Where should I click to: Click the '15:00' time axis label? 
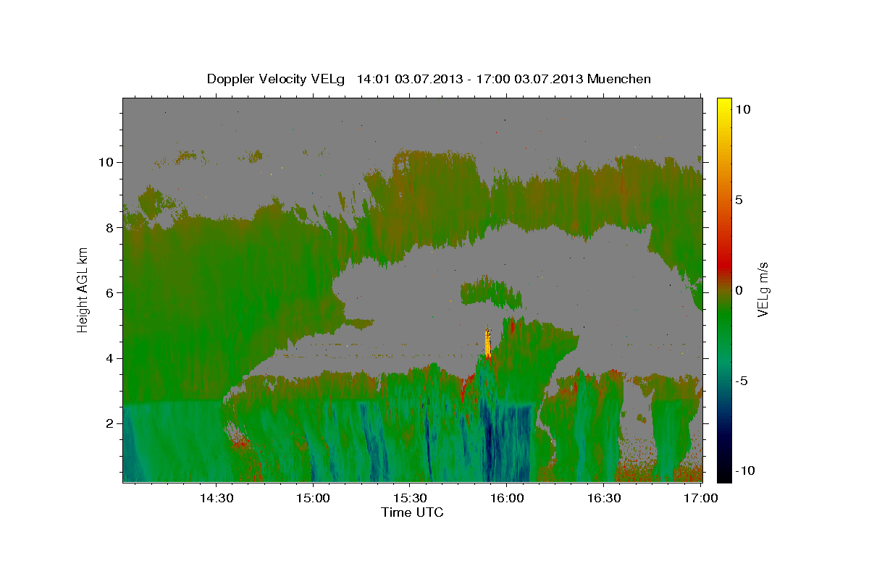click(313, 499)
